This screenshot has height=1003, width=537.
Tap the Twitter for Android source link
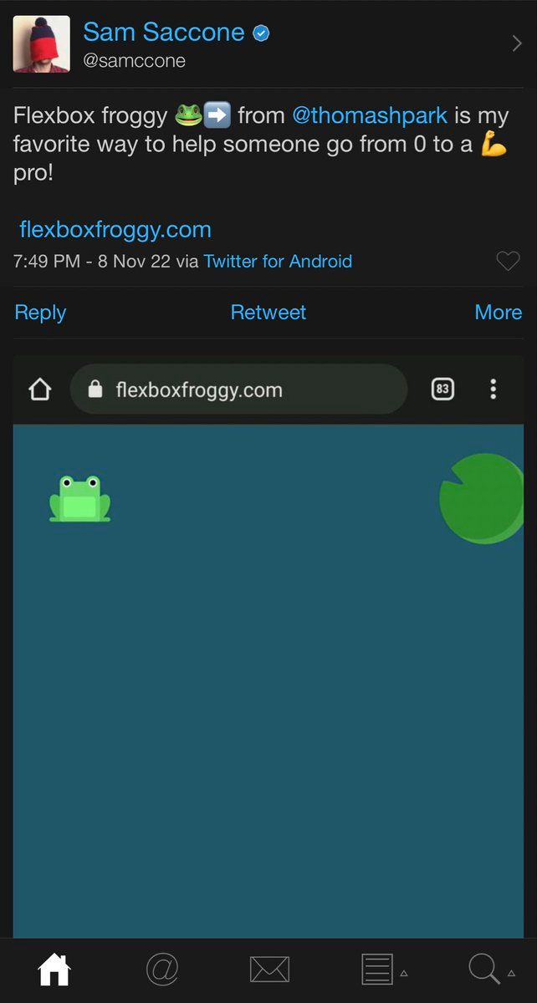[278, 262]
